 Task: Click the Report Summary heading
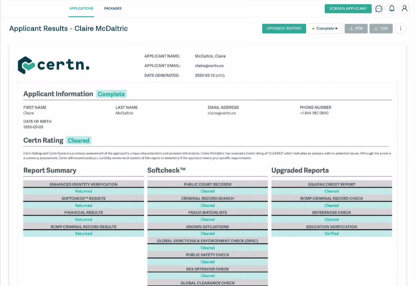pyautogui.click(x=50, y=170)
